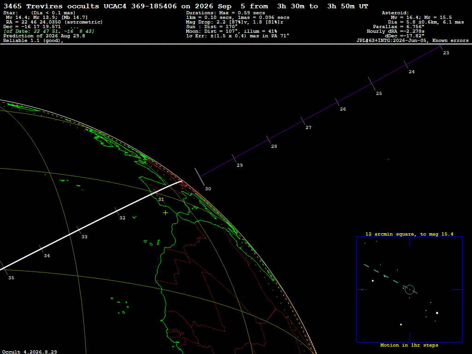Screen dimensions: 472x354
Task: Click the dashed green asteroid motion line
Action: tap(390, 279)
